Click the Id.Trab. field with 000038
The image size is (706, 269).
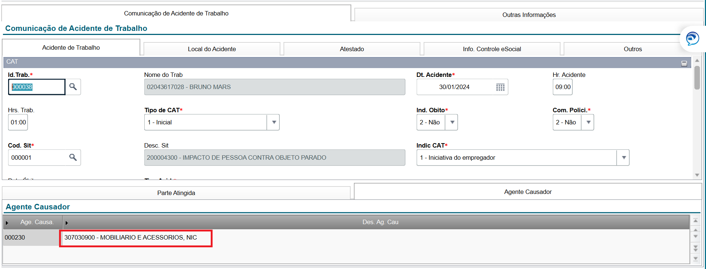point(37,87)
